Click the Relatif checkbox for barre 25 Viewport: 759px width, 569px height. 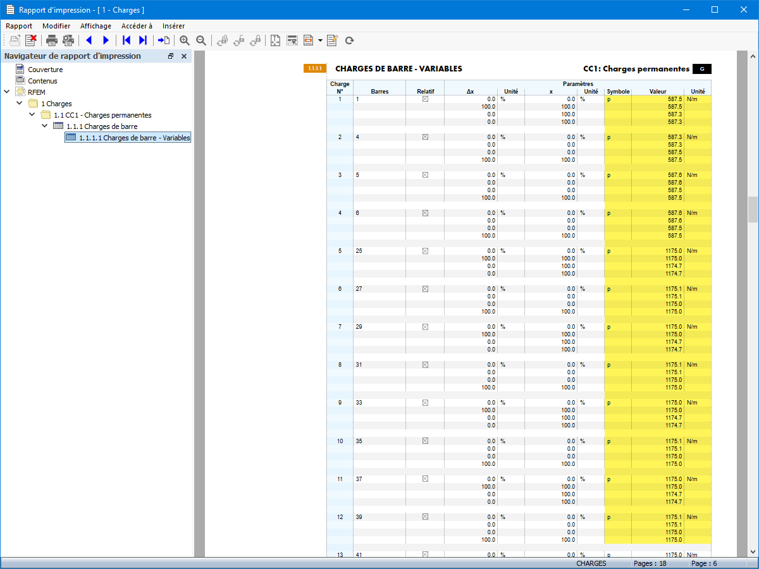click(425, 251)
